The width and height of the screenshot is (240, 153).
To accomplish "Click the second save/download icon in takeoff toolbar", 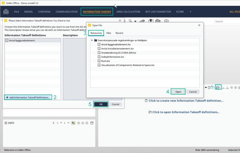I will [227, 87].
